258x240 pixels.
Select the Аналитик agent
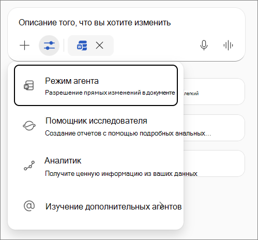[96, 167]
